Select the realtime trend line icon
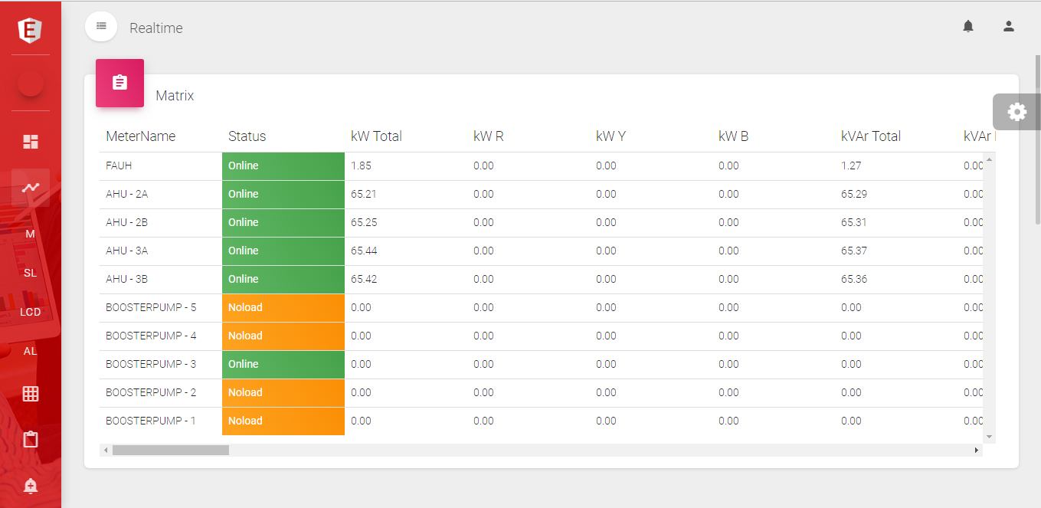 [x=31, y=188]
